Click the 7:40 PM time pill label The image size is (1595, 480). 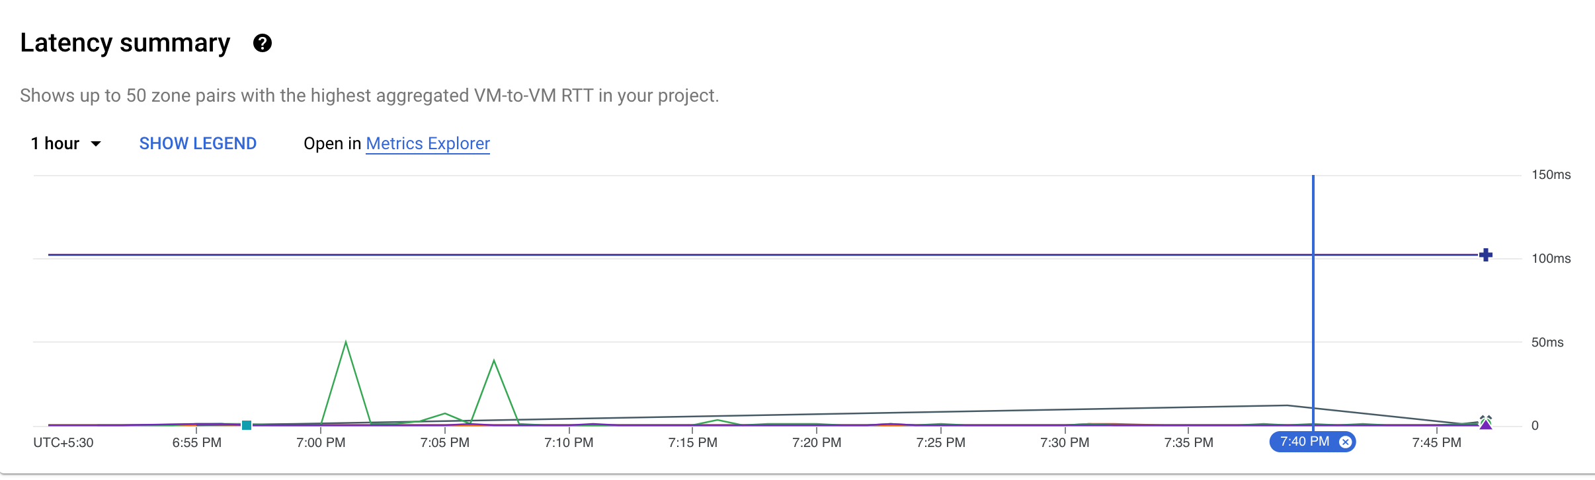click(1304, 442)
